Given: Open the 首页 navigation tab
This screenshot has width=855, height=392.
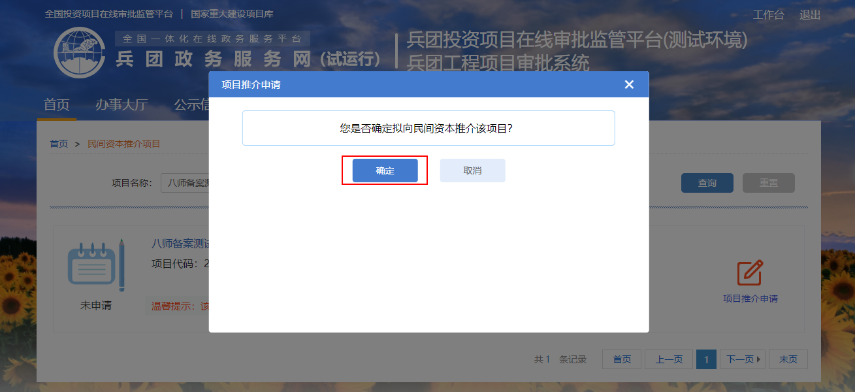Looking at the screenshot, I should click(x=57, y=105).
